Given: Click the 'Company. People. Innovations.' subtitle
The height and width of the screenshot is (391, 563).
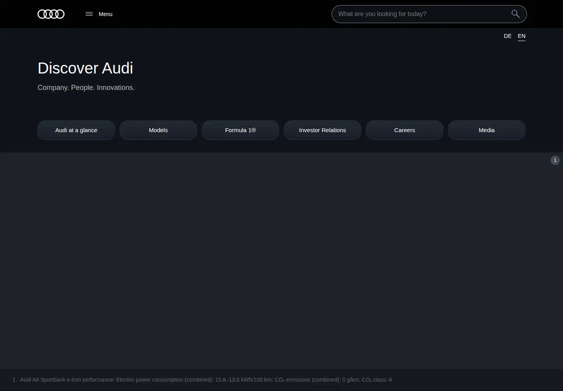Looking at the screenshot, I should coord(86,88).
